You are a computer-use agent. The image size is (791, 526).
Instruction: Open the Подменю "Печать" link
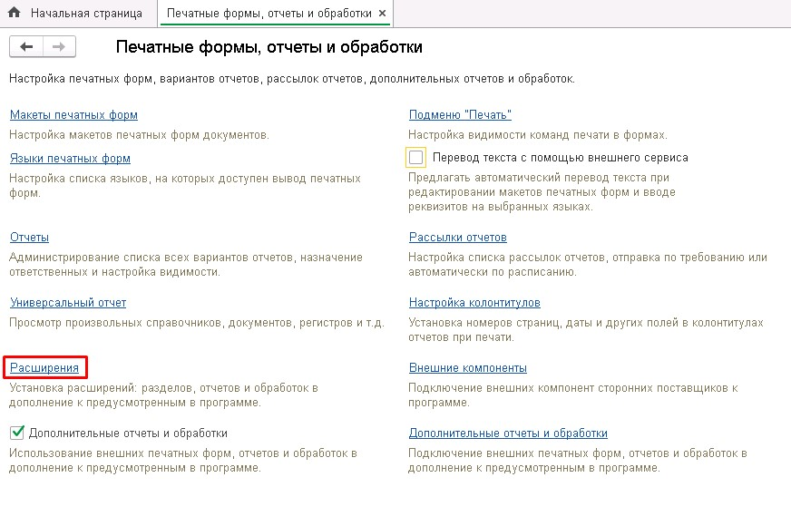click(x=460, y=115)
